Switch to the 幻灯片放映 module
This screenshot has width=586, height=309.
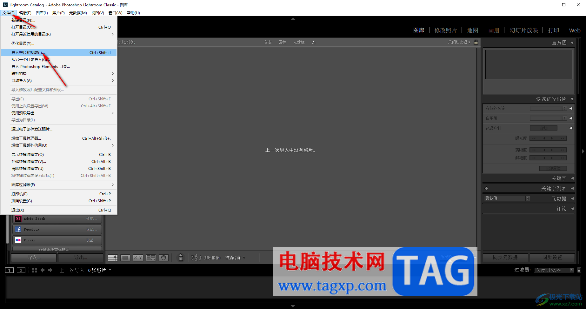tap(523, 30)
